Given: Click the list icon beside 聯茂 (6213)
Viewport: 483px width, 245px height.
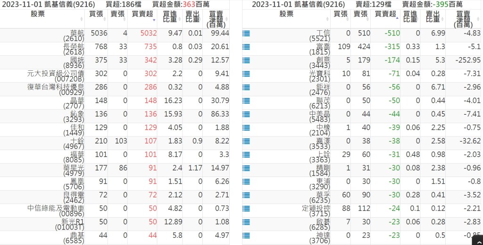Looking at the screenshot, I should [246, 101].
